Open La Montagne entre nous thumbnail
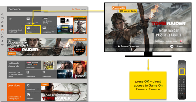This screenshot has height=102, width=196. (65, 65)
